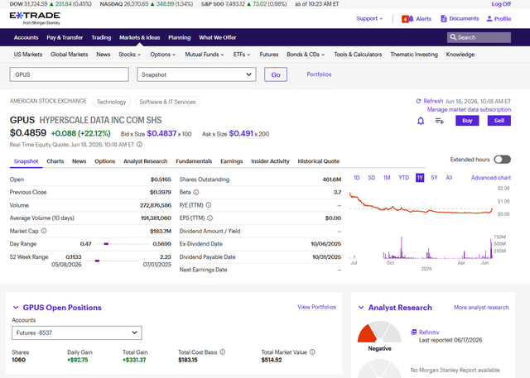
Task: Click the Go button
Action: click(276, 74)
